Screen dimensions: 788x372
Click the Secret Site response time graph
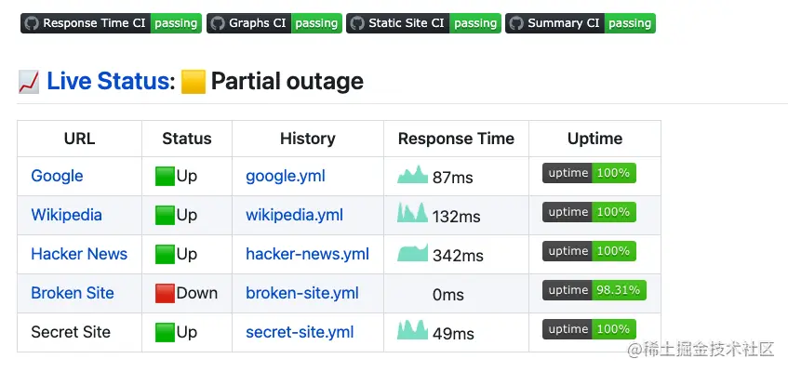click(412, 331)
